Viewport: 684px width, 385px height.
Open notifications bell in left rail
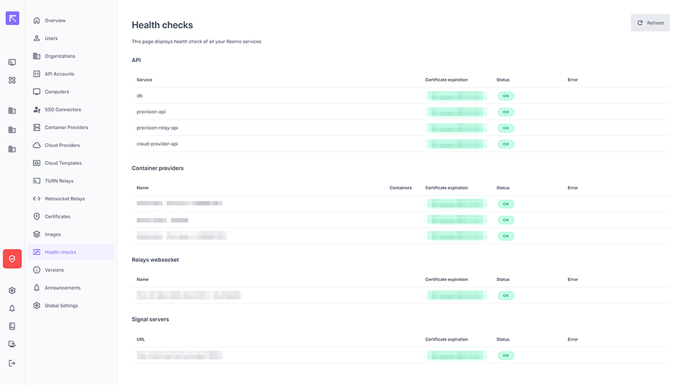tap(12, 308)
